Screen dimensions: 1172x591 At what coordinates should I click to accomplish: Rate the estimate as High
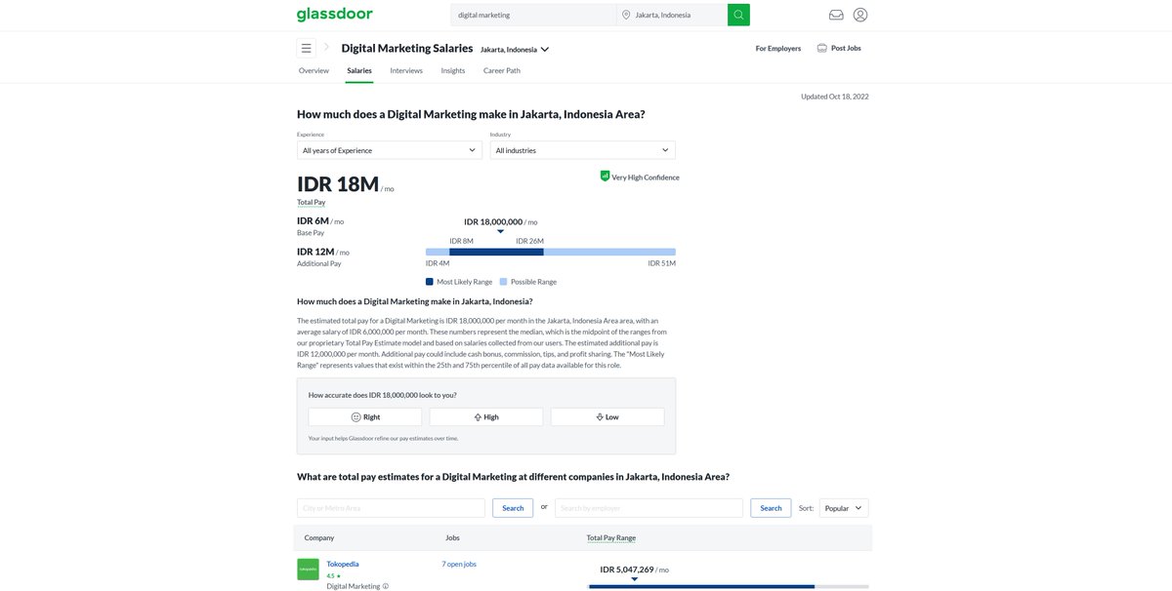(486, 416)
